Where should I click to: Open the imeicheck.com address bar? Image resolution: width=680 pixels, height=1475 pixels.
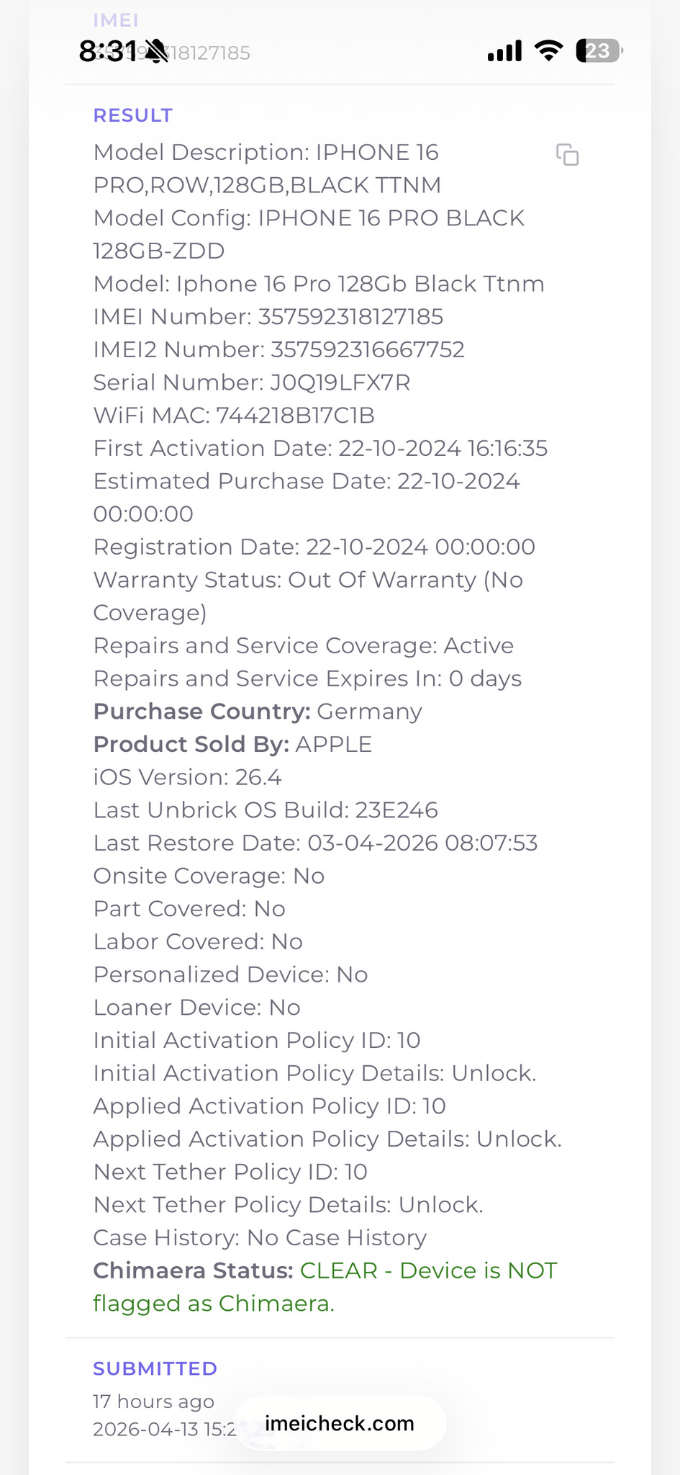click(340, 1423)
